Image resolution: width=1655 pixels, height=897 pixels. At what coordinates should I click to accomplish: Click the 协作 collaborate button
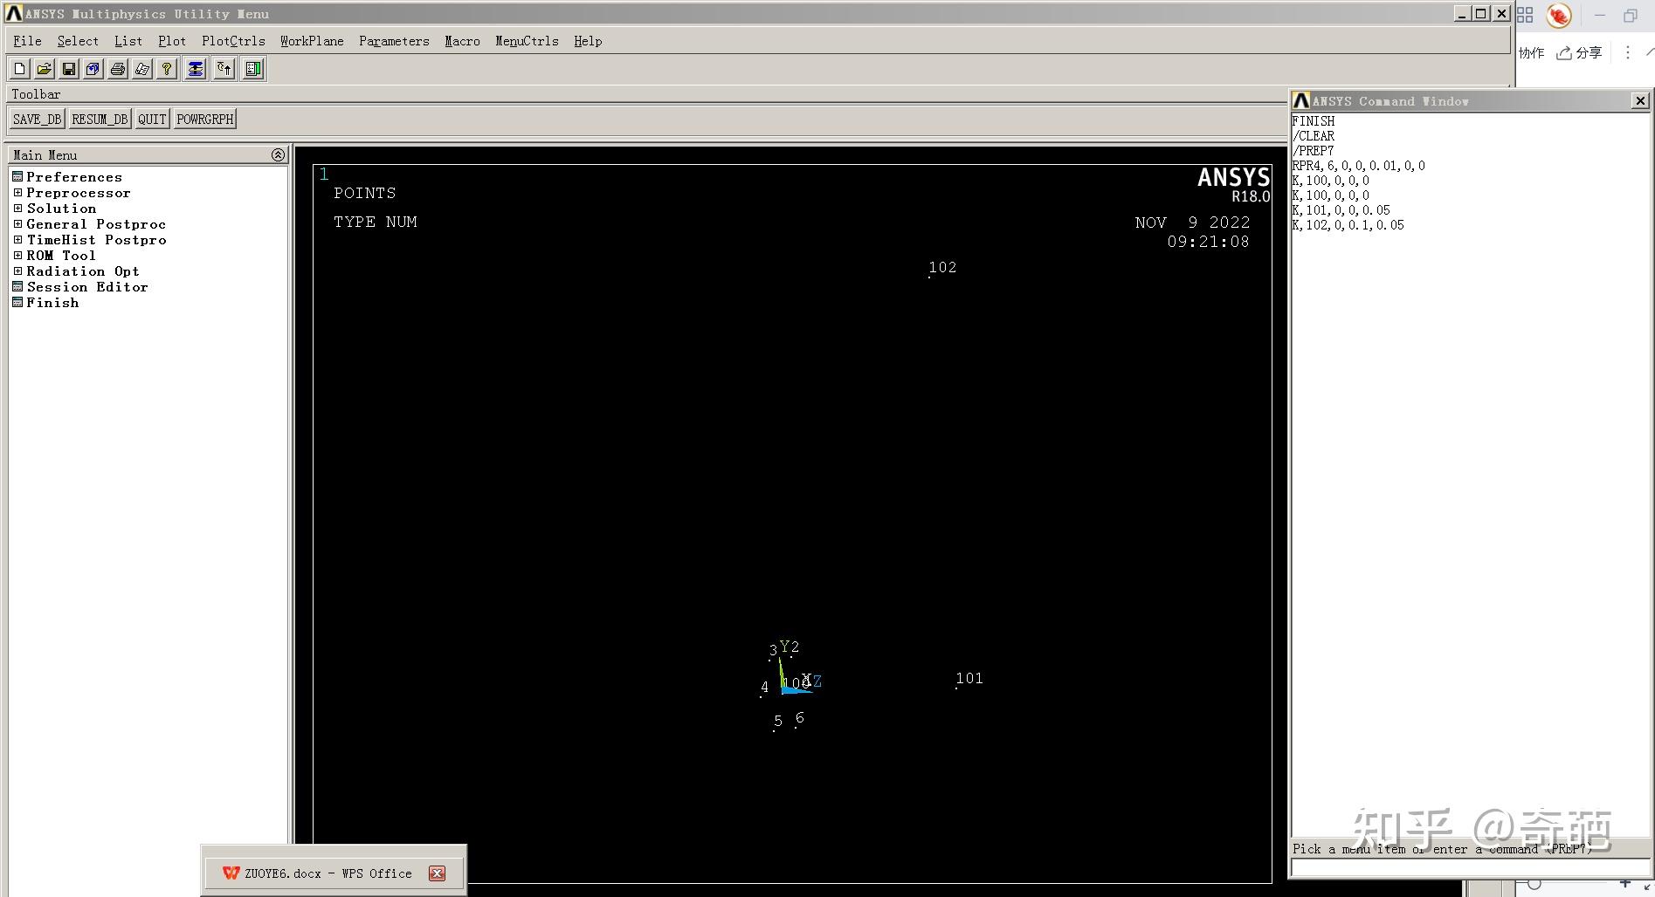click(1531, 53)
